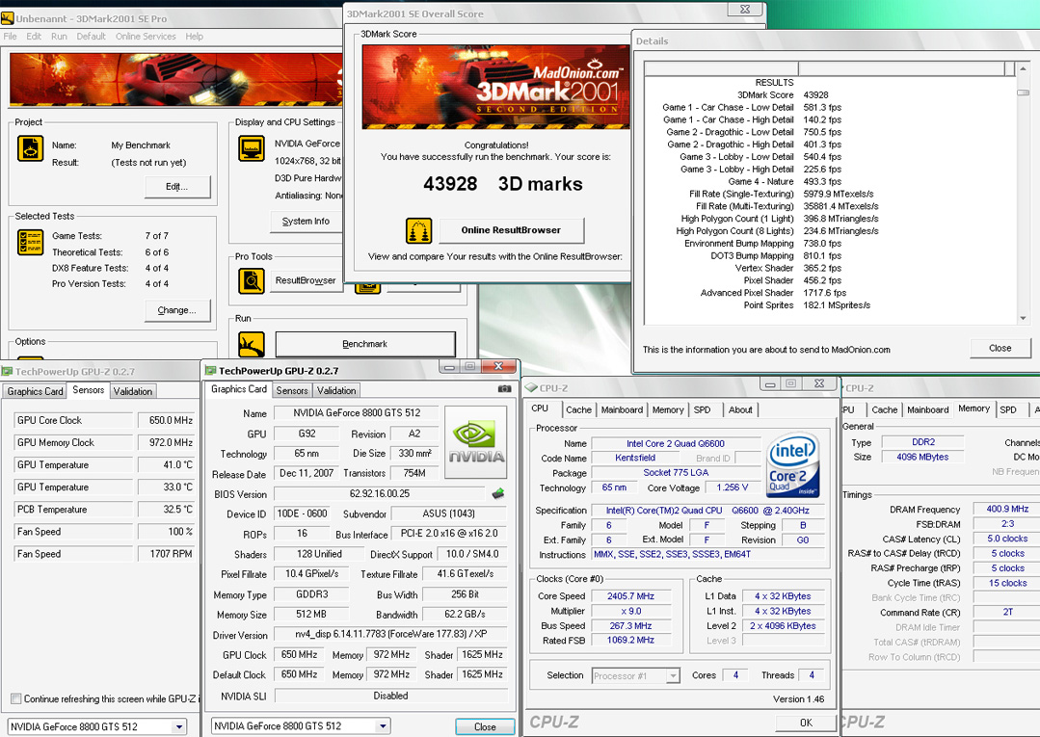The width and height of the screenshot is (1040, 737).
Task: Click the Core Speed value 2405.7 MHz
Action: pyautogui.click(x=630, y=596)
